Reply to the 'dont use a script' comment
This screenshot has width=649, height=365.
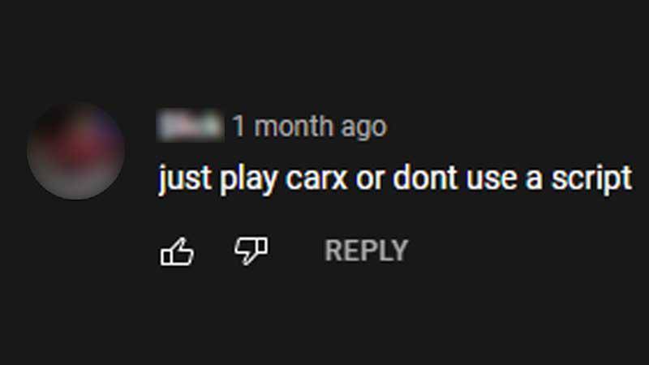367,251
